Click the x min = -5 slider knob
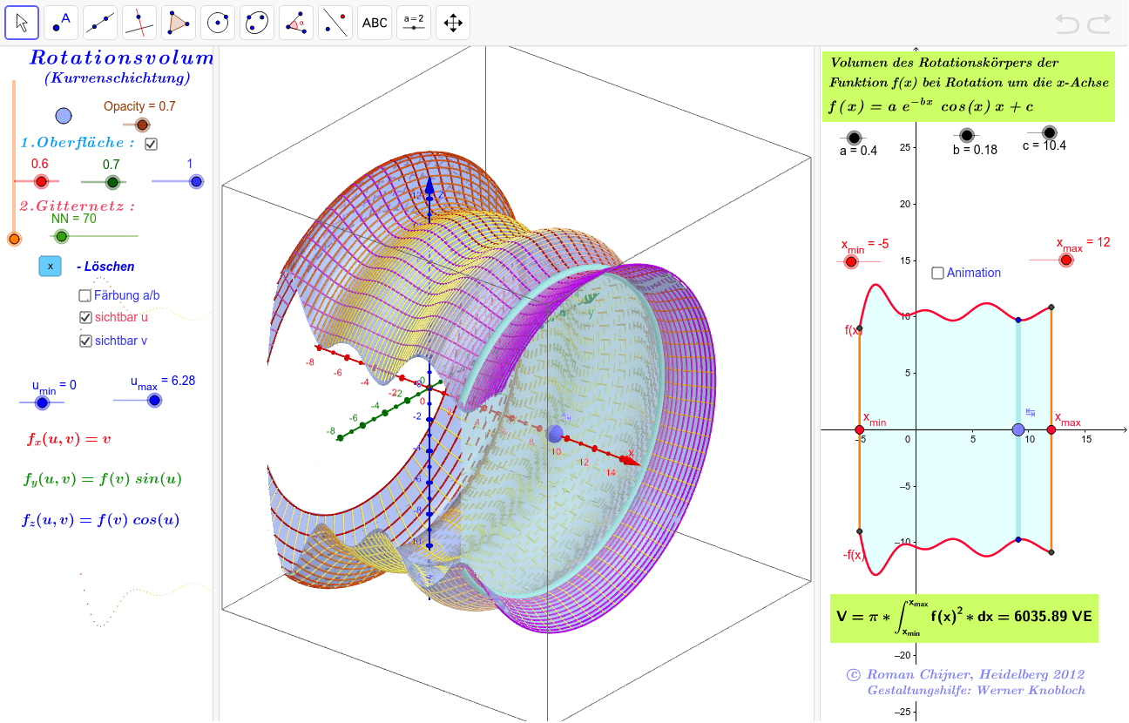1129x723 pixels. (851, 261)
